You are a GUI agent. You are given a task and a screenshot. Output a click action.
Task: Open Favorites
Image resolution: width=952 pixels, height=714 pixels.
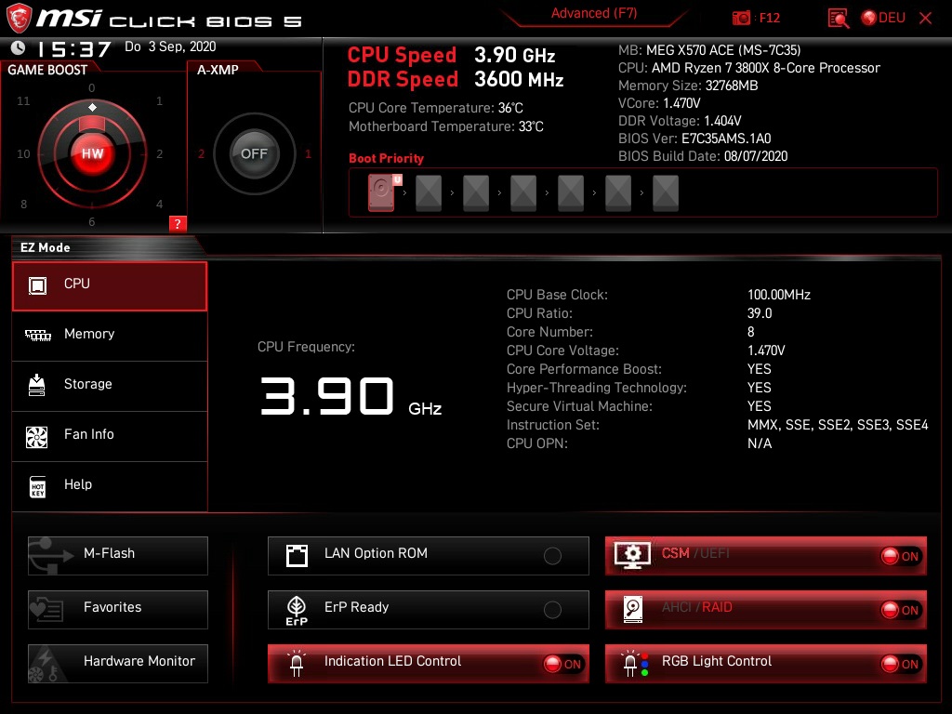point(118,610)
